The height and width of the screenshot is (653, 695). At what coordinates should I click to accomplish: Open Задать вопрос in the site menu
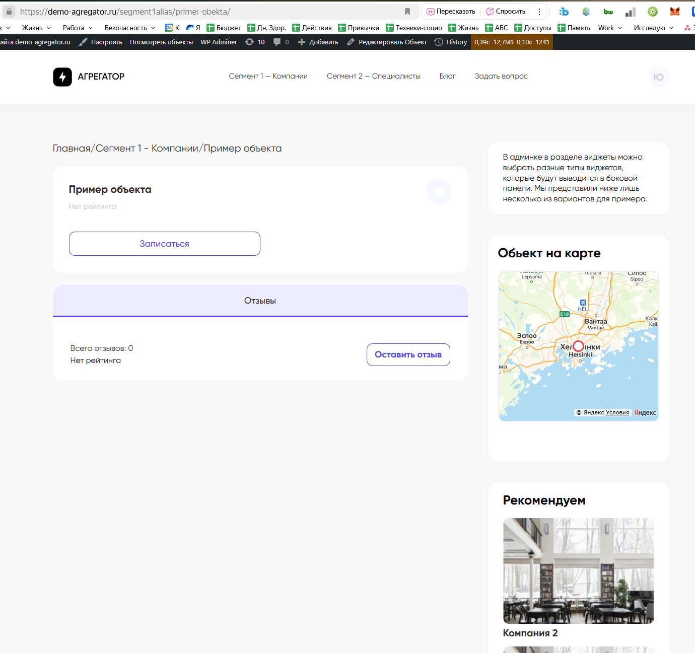tap(501, 76)
